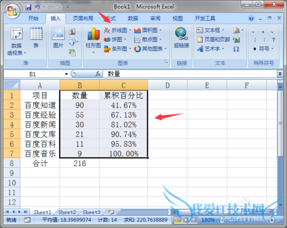Open the 页面布局 tab

[83, 18]
